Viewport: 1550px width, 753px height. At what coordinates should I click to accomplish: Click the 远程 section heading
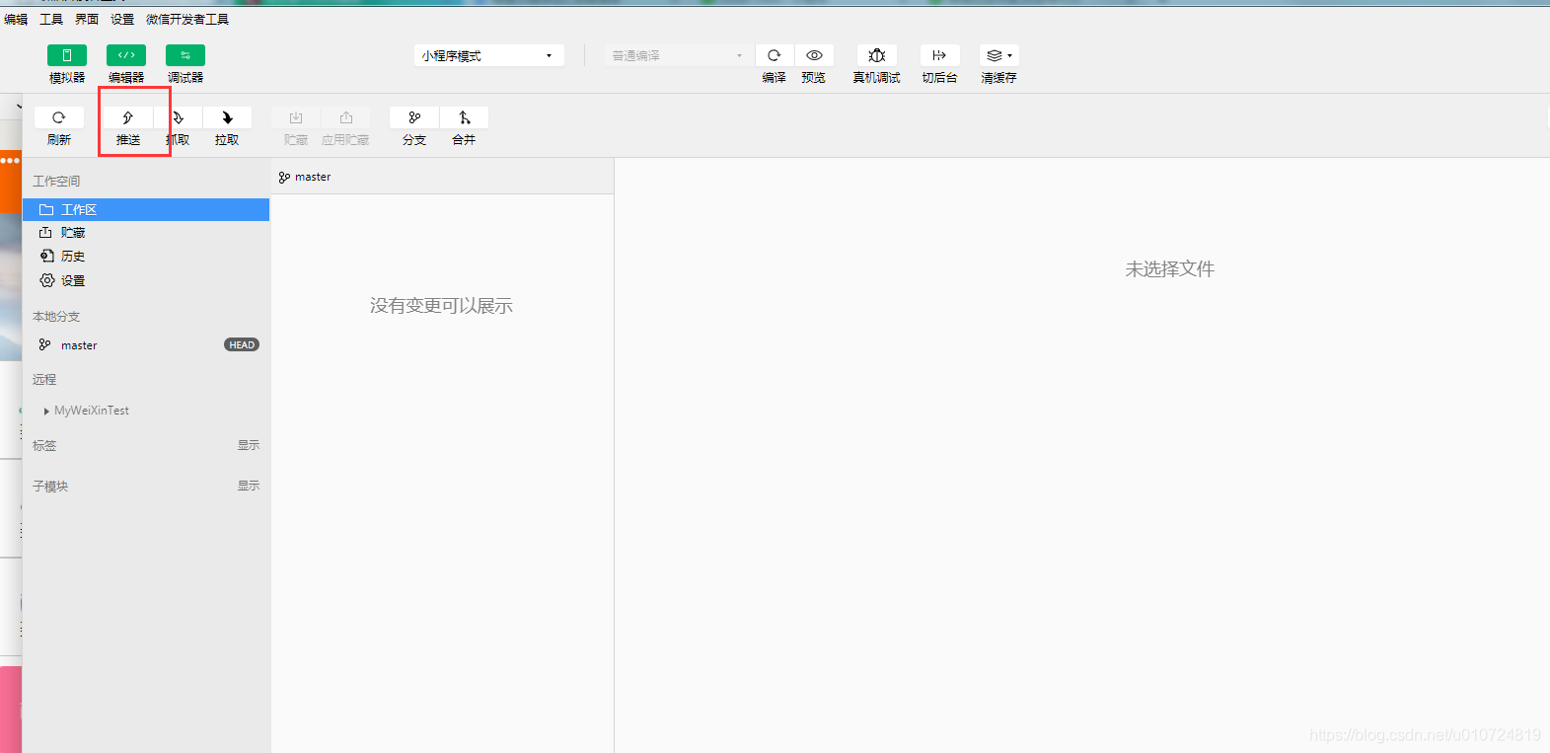tap(44, 380)
